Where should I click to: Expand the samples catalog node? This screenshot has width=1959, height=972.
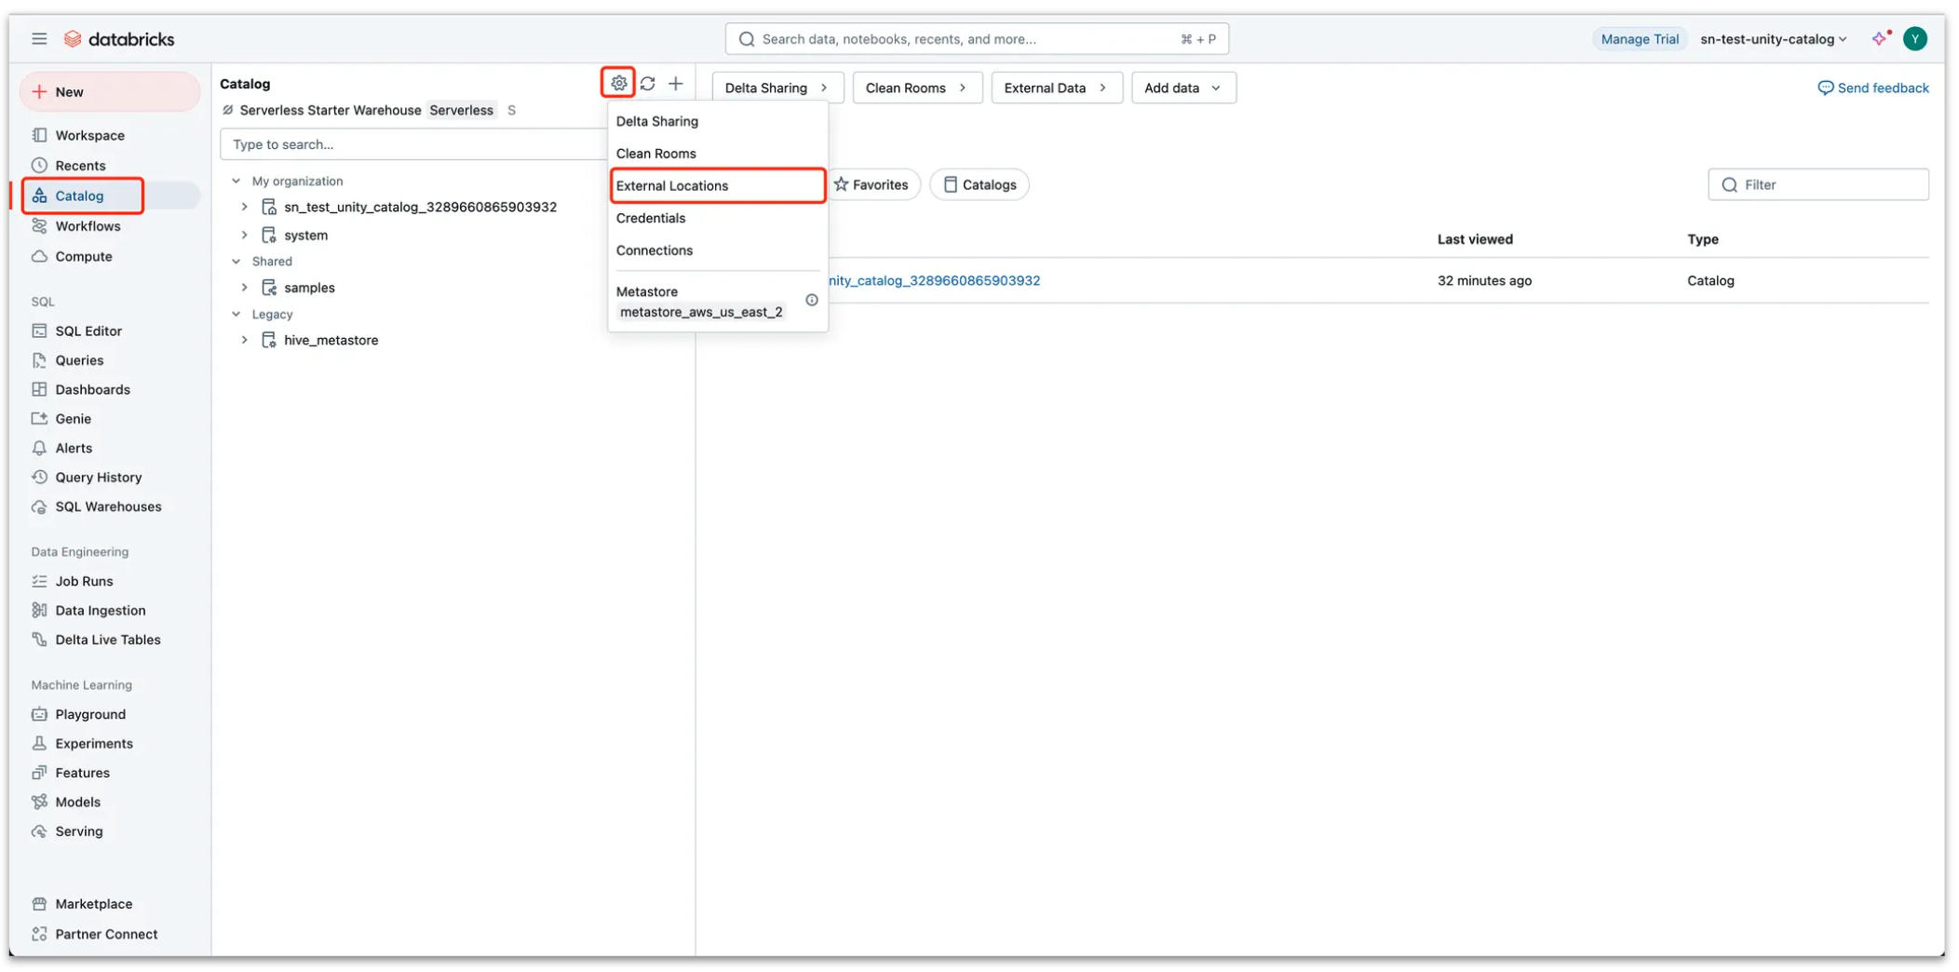[x=244, y=287]
